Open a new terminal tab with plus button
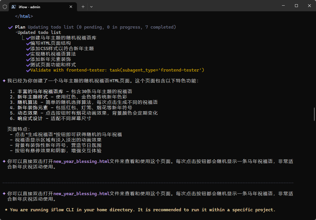The width and height of the screenshot is (316, 220). pos(83,7)
